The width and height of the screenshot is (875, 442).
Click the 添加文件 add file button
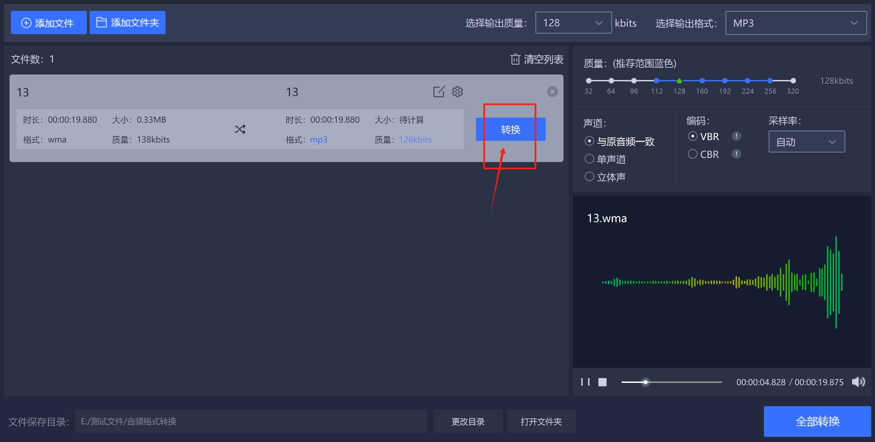49,23
